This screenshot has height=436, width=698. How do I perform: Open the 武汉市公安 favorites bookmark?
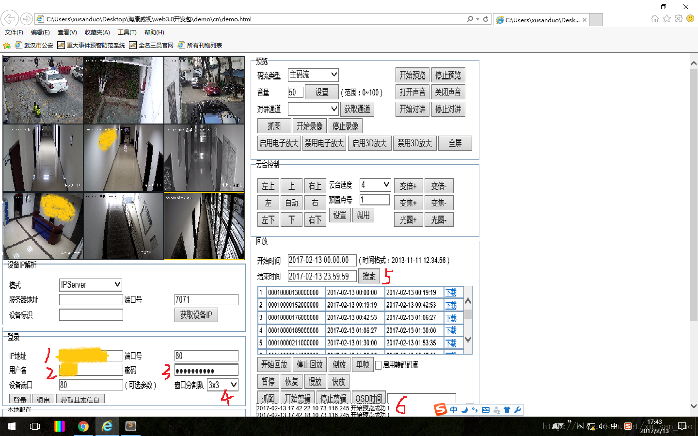(34, 46)
